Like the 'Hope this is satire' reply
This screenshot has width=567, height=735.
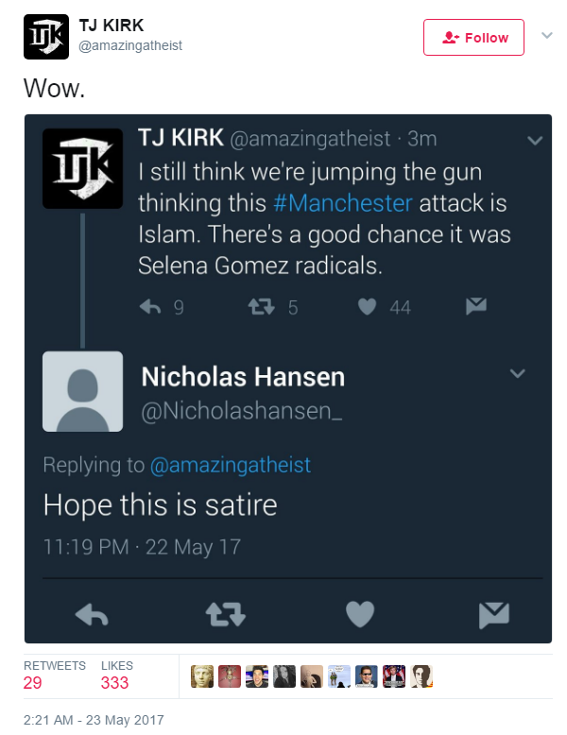pyautogui.click(x=359, y=616)
